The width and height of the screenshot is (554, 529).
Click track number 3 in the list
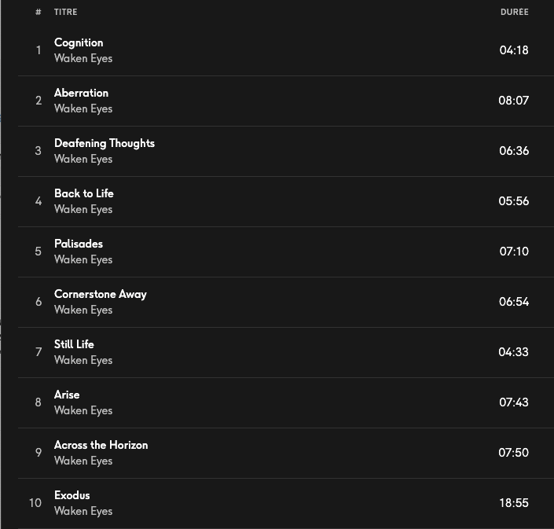[x=38, y=151]
